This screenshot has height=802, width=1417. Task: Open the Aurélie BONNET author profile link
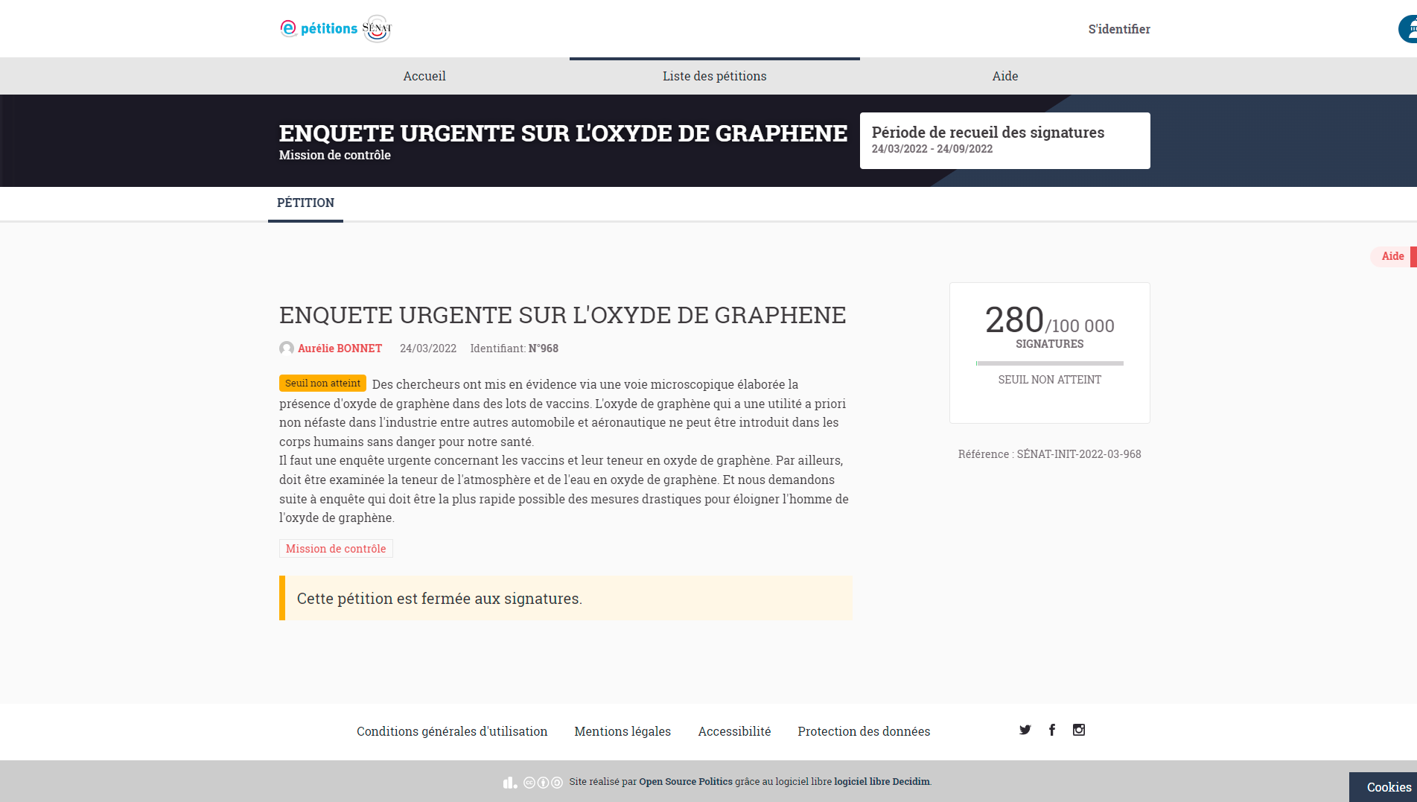pos(340,349)
